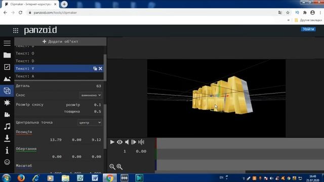Screen dimensions: 324x182
Task: Select the 3D objects cube icon
Action: 7,91
